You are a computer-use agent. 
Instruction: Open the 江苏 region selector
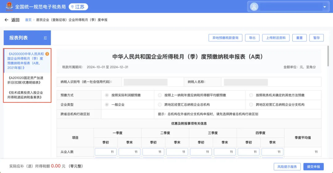[78, 7]
